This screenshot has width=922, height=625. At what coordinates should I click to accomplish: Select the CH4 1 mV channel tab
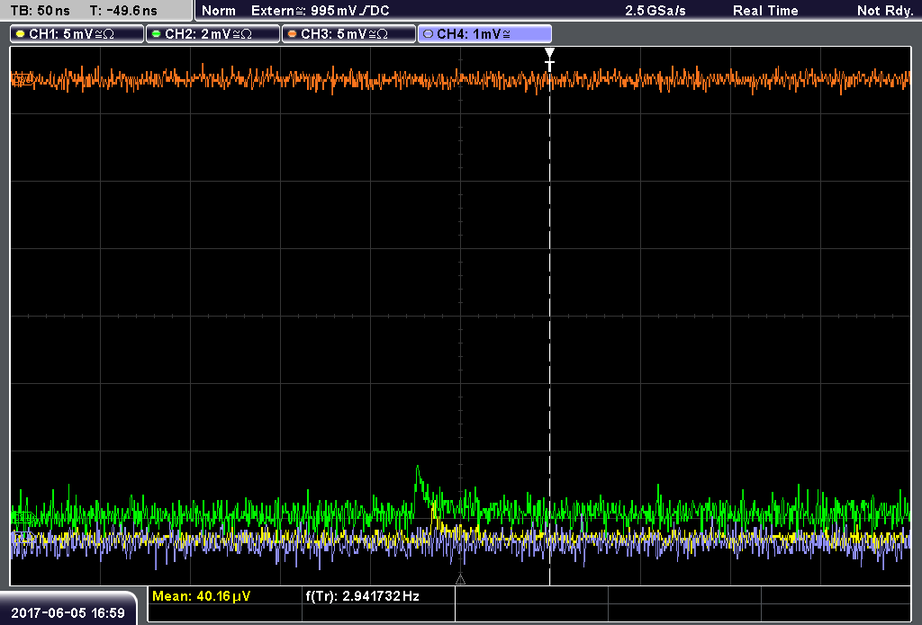tap(484, 34)
